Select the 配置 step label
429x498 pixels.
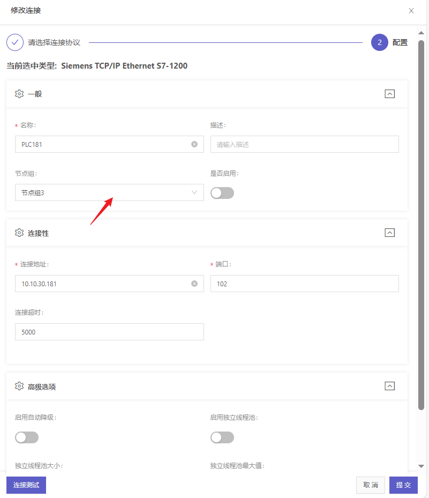(x=400, y=42)
